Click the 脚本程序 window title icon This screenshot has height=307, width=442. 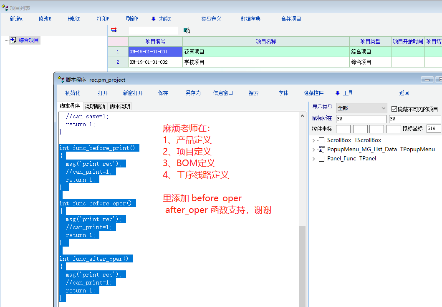tap(61, 80)
